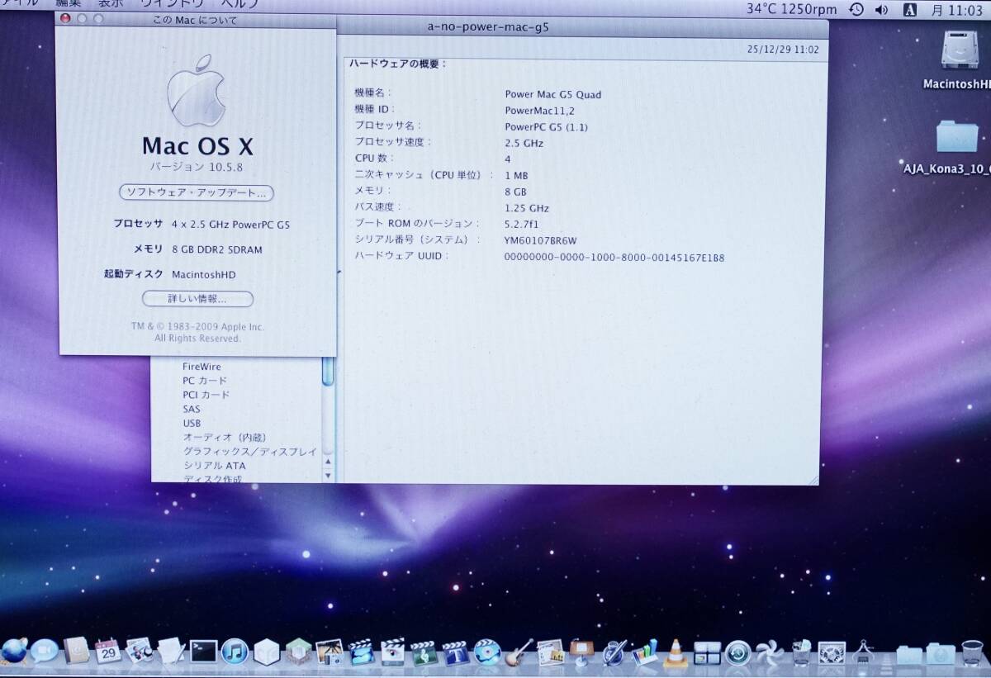Select ディスク作成 in list
Screen dimensions: 991x678
212,479
